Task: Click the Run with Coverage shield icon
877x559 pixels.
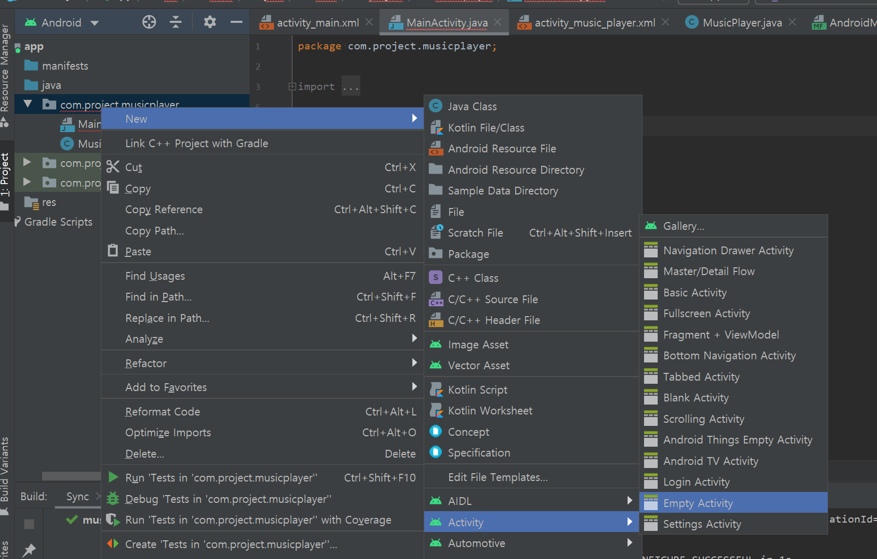Action: click(113, 519)
